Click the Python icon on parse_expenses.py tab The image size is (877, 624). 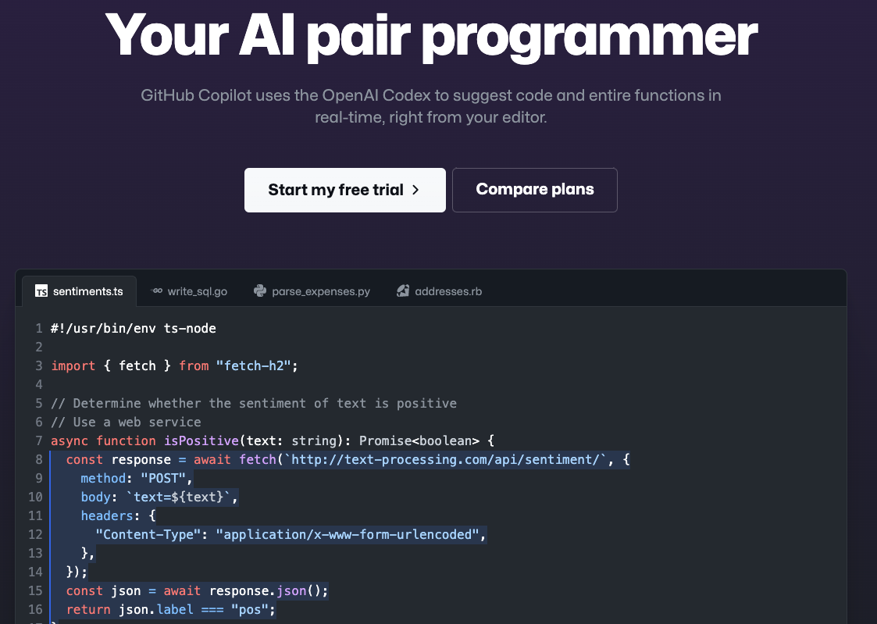coord(259,291)
